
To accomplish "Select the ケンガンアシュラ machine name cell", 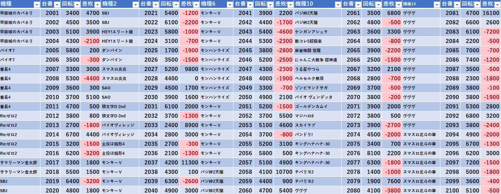I will tap(318, 32).
